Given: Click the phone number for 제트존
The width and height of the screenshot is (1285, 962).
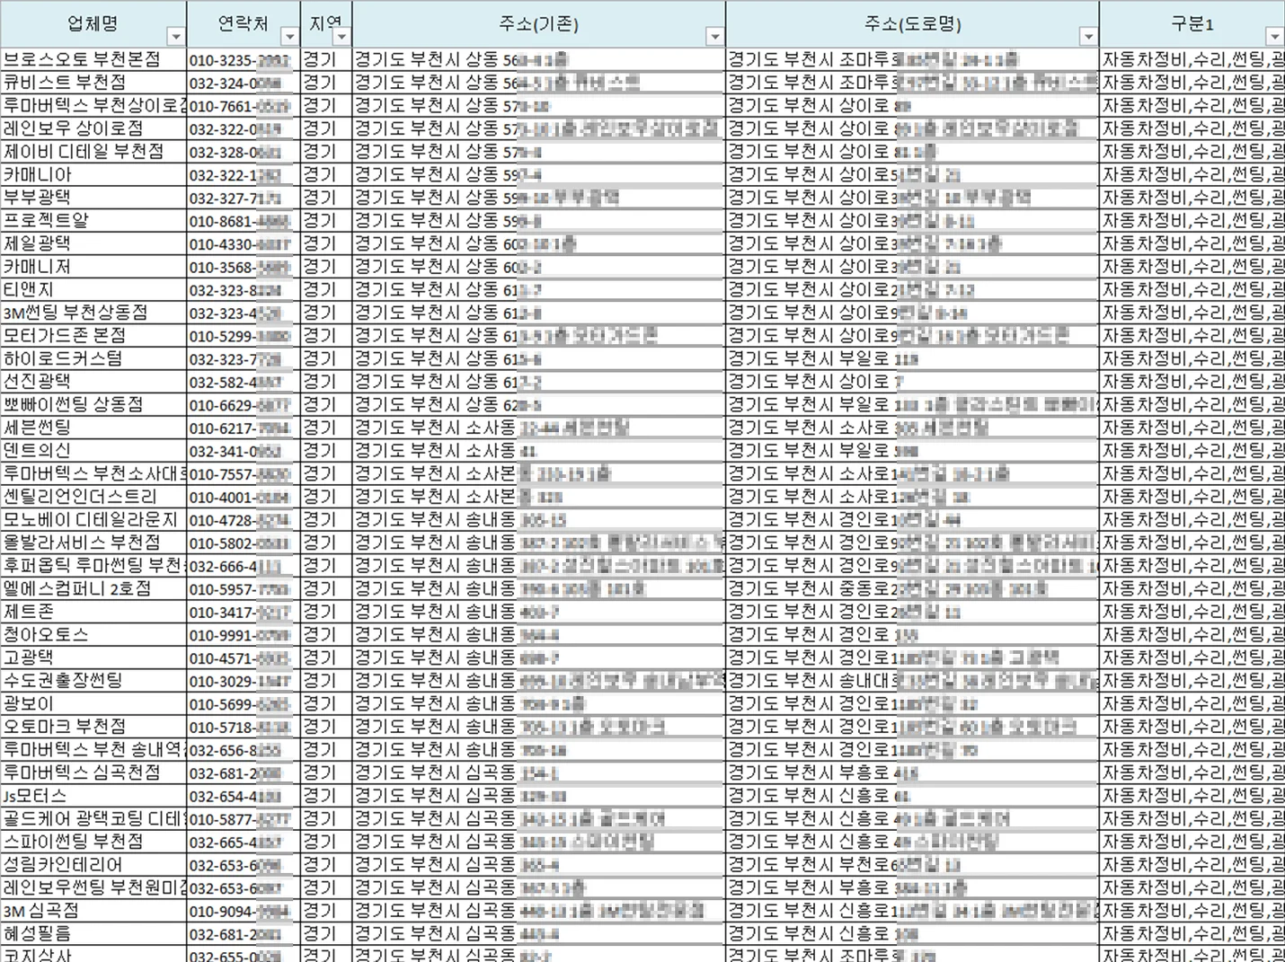Looking at the screenshot, I should click(244, 612).
